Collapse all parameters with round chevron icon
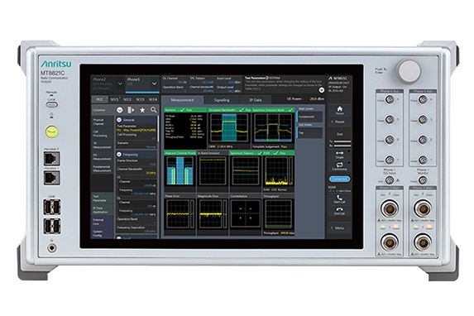474x316 pixels. [120, 110]
